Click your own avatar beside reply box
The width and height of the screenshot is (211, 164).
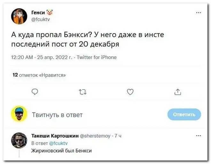coord(19,114)
